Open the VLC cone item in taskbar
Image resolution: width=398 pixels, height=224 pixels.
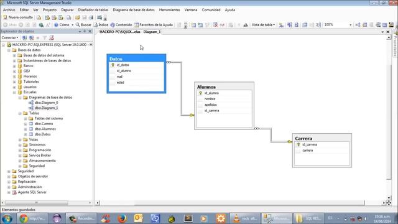coord(245,218)
